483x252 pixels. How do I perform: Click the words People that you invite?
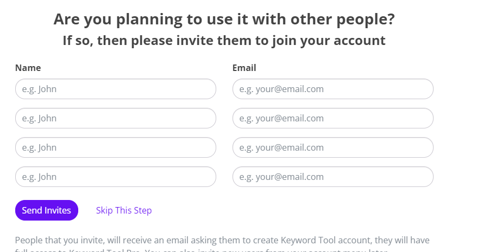click(60, 240)
